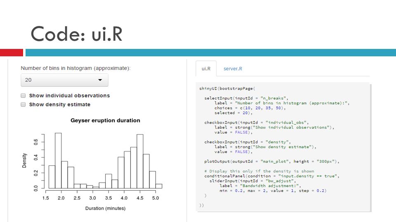Viewport: 396px width, 222px height.
Task: Click the 'Number of bins in histogram (approximate):' label
Action: pyautogui.click(x=75, y=68)
